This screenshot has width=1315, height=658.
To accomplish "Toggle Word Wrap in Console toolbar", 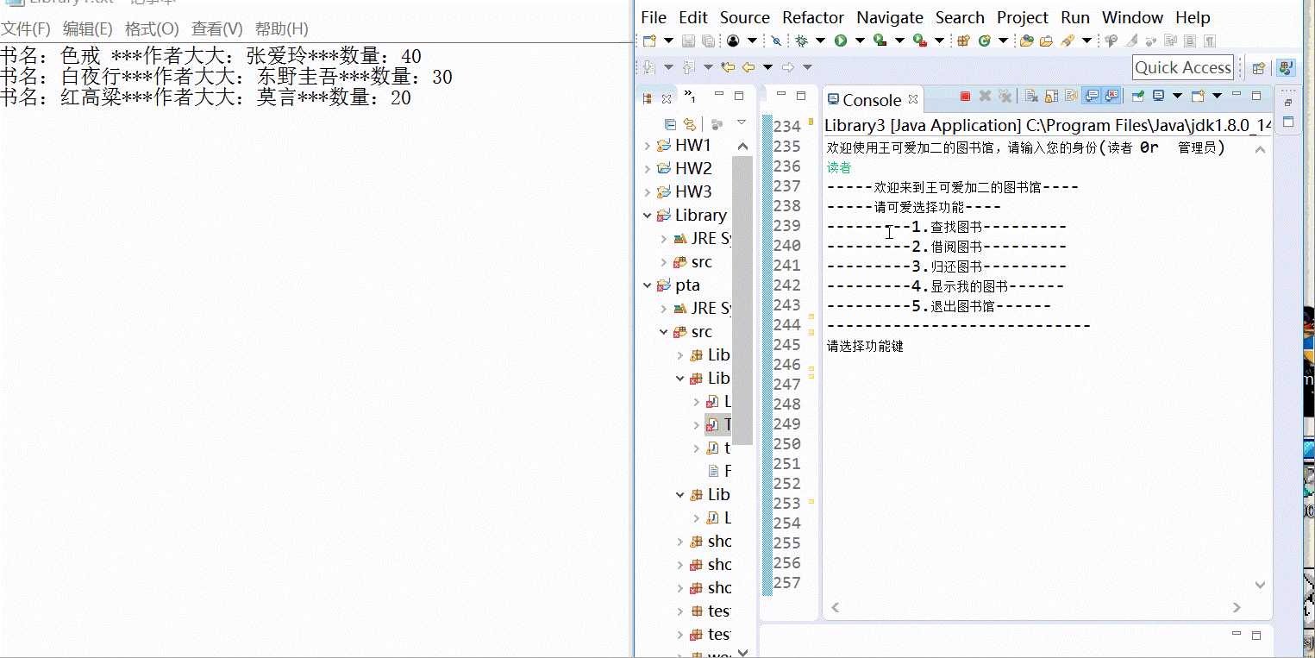I will 1071,97.
